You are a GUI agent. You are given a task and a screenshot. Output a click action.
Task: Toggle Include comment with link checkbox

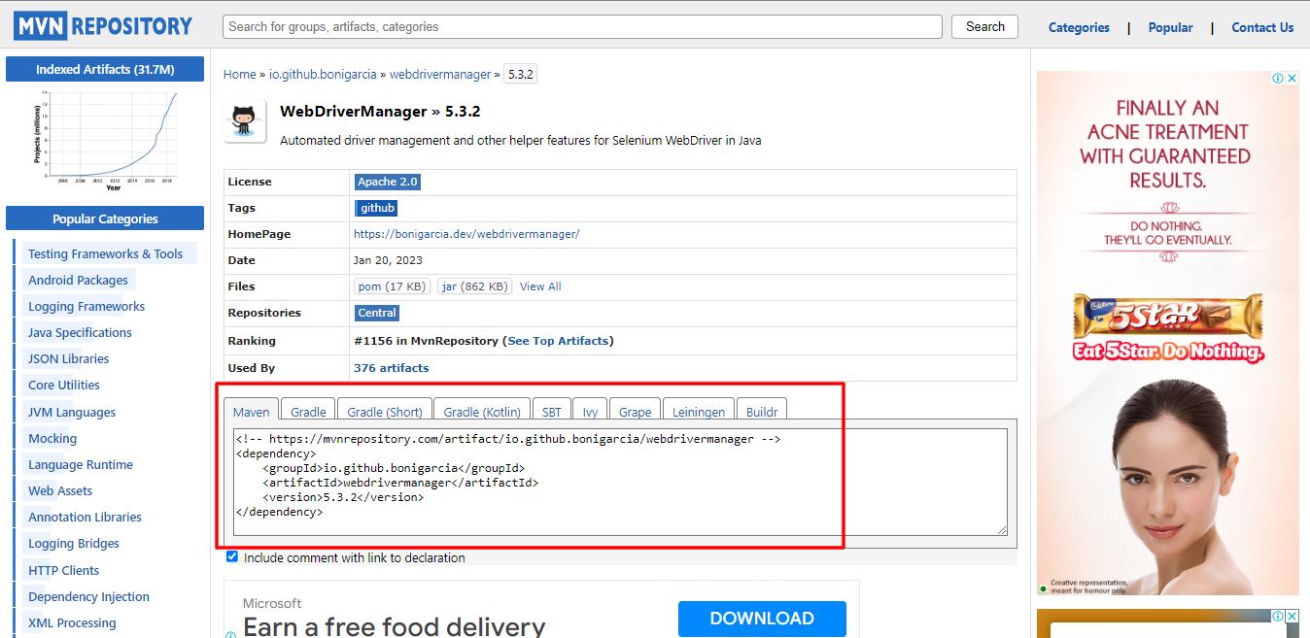231,556
